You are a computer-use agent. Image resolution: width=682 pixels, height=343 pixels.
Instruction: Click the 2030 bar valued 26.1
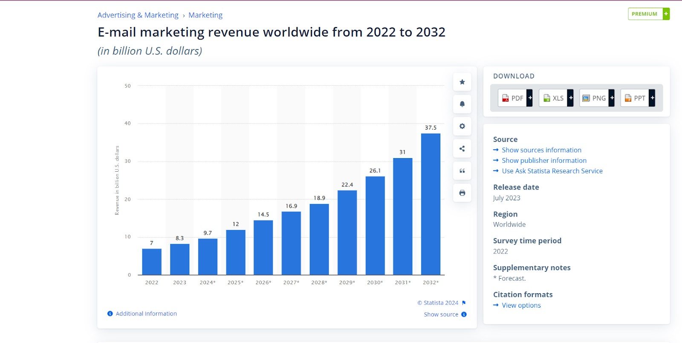375,226
